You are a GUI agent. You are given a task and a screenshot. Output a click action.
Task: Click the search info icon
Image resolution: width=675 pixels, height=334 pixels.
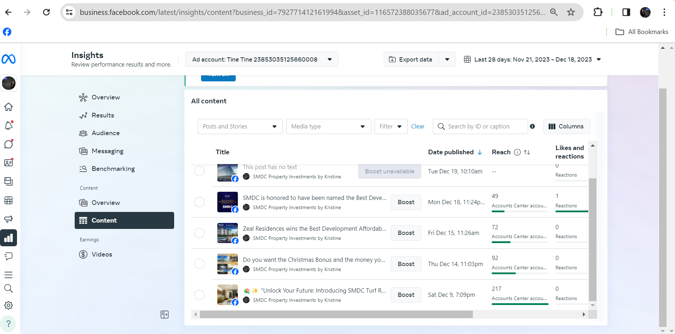532,126
